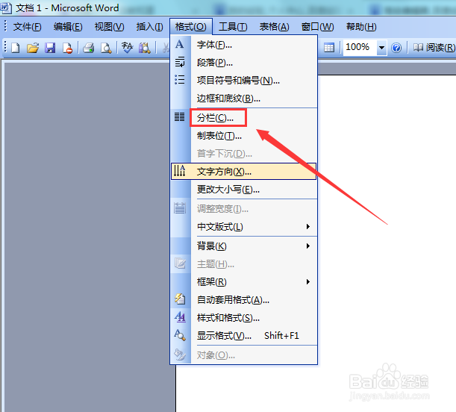The height and width of the screenshot is (412, 456).
Task: Choose 更改大小写(E)... entry
Action: tap(244, 190)
